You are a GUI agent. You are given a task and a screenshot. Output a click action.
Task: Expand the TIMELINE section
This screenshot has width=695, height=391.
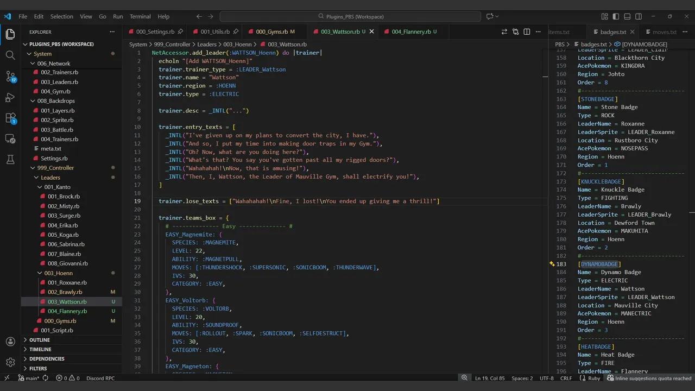pos(40,349)
